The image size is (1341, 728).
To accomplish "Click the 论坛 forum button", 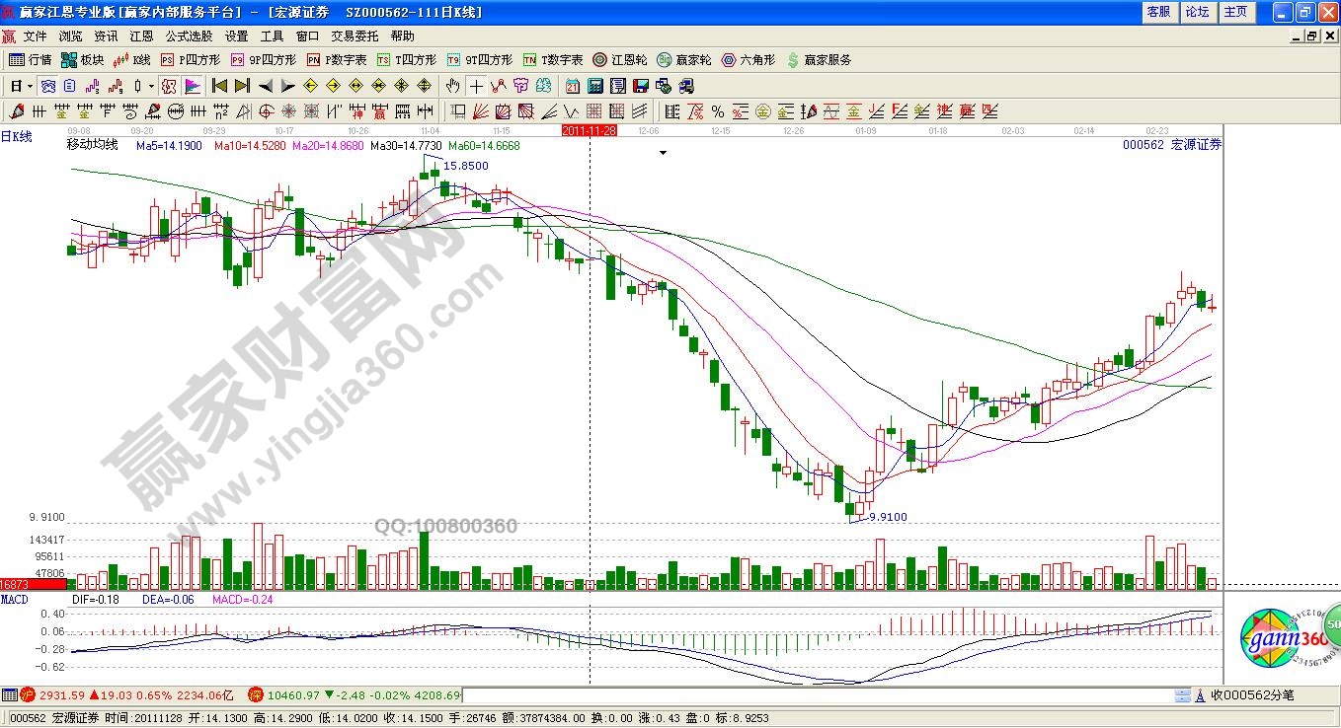I will tap(1197, 12).
